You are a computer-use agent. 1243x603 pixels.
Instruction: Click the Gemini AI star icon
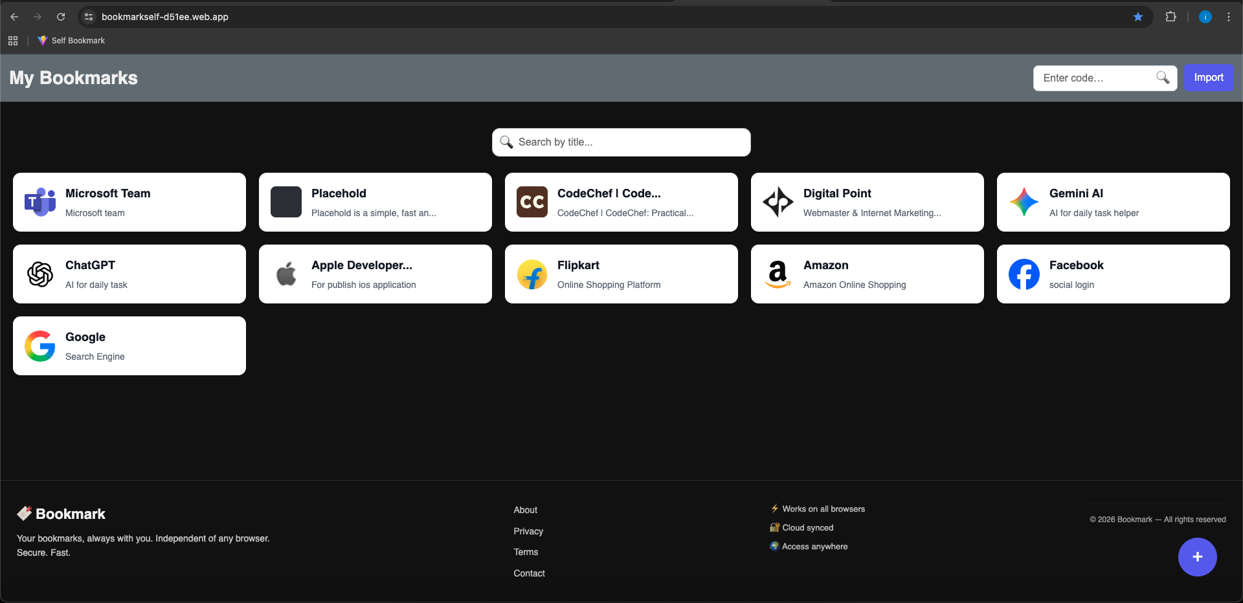click(x=1024, y=202)
